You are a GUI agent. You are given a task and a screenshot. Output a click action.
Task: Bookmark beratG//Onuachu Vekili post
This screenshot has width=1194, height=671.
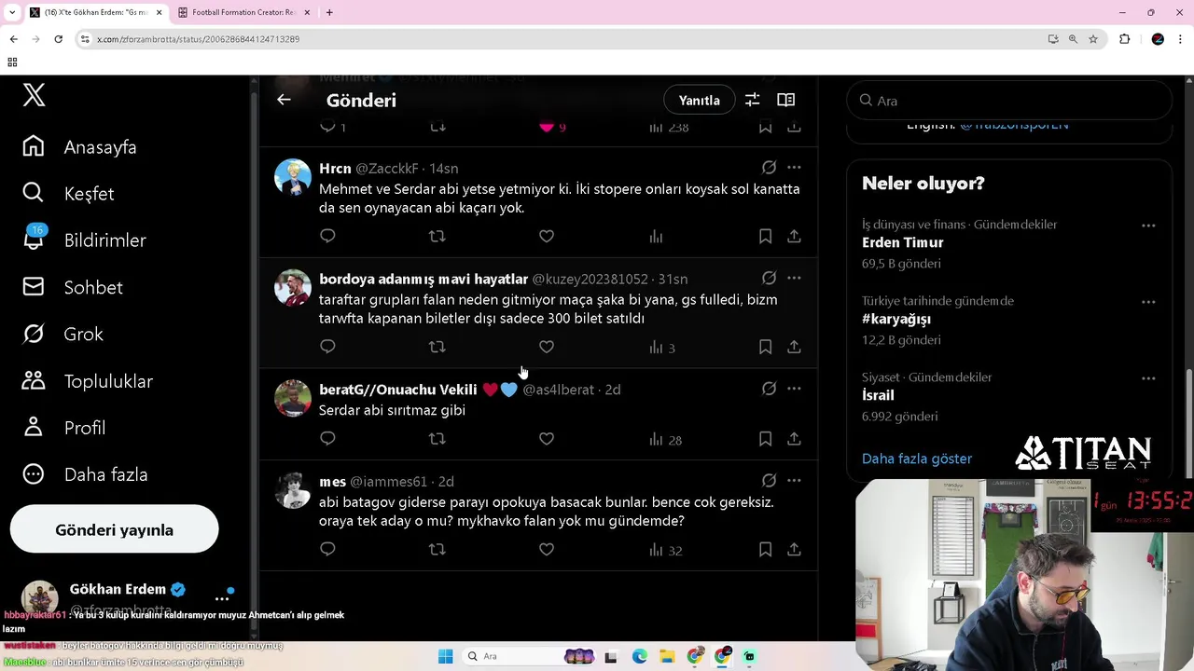tap(765, 439)
